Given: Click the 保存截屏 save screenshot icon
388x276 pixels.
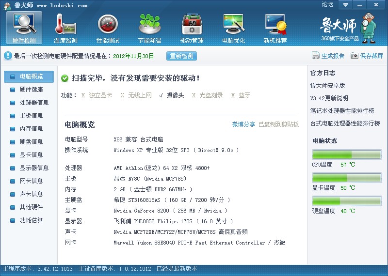Looking at the screenshot, I should point(355,56).
